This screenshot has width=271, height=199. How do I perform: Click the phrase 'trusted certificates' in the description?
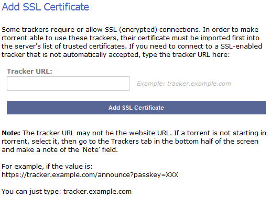pyautogui.click(x=94, y=46)
